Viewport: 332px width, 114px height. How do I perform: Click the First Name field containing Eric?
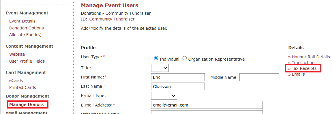pyautogui.click(x=178, y=77)
